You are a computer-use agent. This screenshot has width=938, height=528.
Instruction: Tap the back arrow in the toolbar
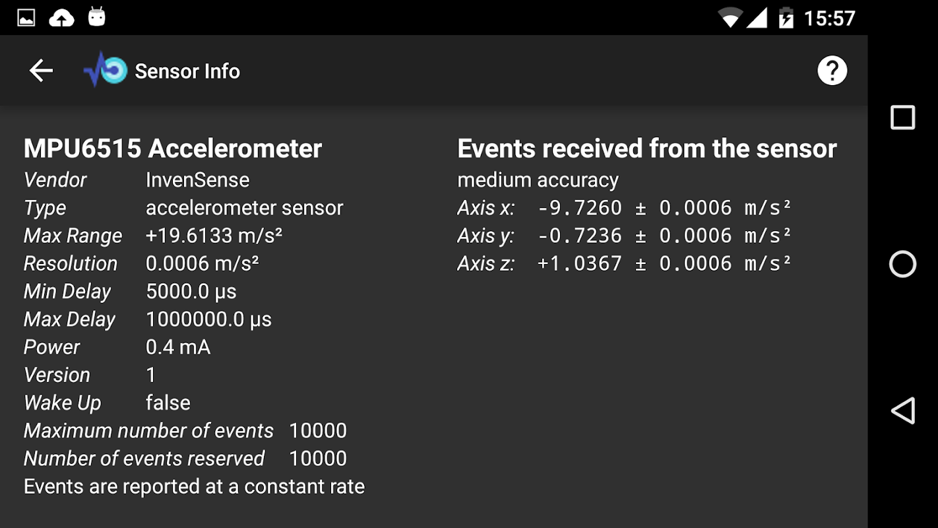[x=41, y=71]
